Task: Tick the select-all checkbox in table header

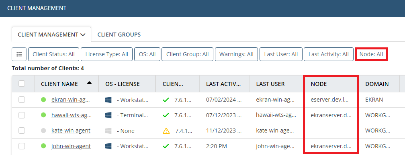Action: click(x=22, y=84)
